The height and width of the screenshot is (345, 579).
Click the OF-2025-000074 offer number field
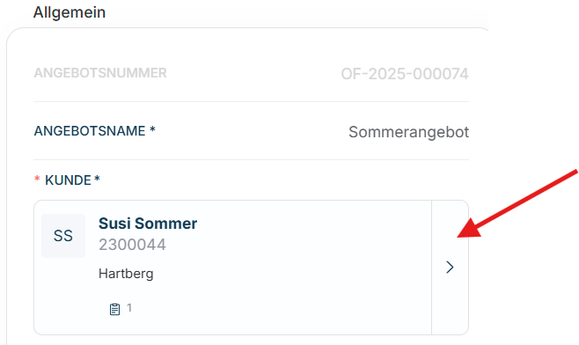(x=405, y=74)
